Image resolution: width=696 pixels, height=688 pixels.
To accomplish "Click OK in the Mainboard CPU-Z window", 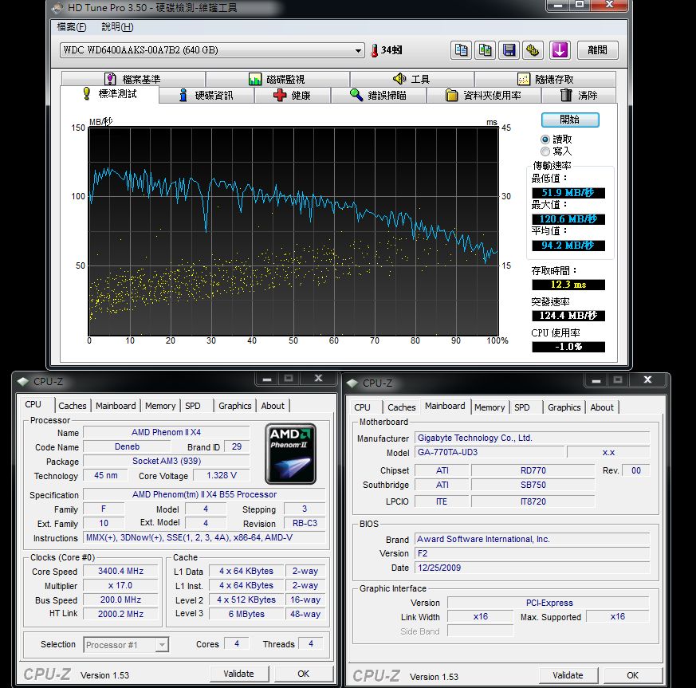I will pos(632,675).
